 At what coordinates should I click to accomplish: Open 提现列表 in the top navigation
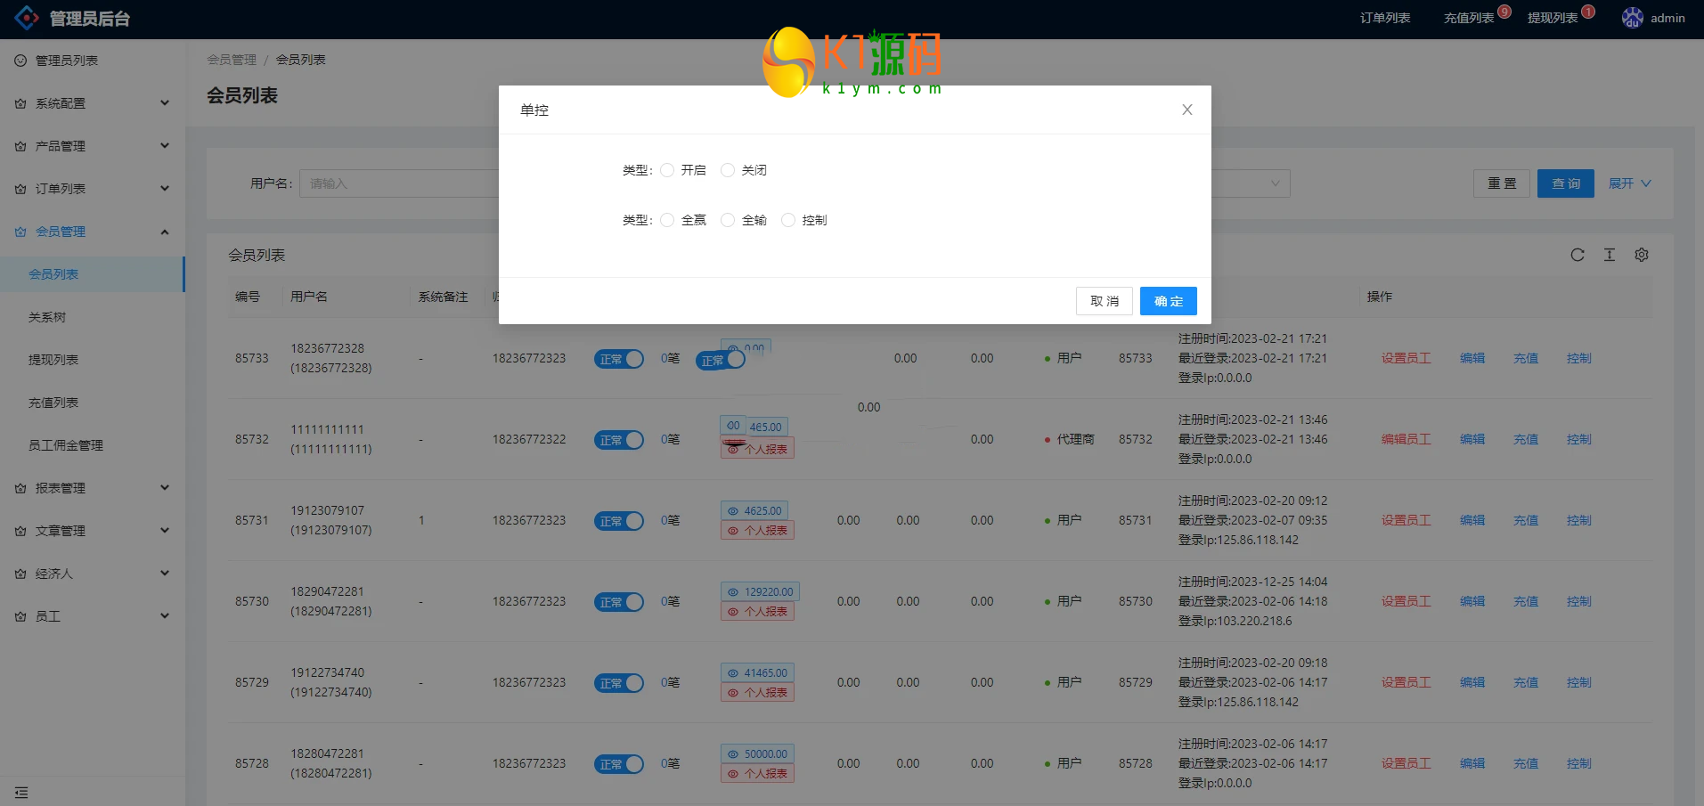pos(1552,18)
